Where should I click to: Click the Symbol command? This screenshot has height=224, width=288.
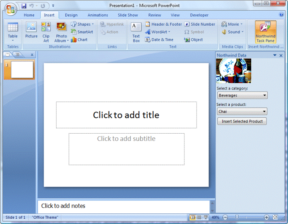pos(194,32)
